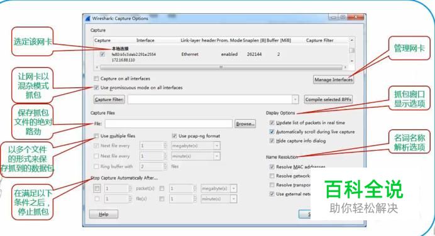Toggle Use external network name resolver
Viewport: 435px width, 236px height.
(272, 194)
